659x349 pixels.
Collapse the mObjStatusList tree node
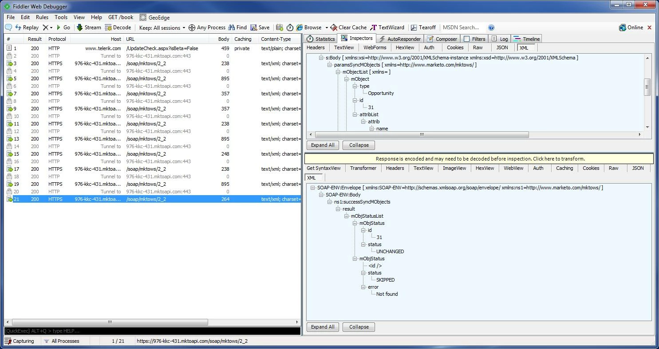point(347,216)
